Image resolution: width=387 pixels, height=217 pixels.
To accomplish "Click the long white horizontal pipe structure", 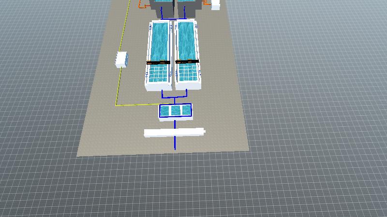I will 174,132.
